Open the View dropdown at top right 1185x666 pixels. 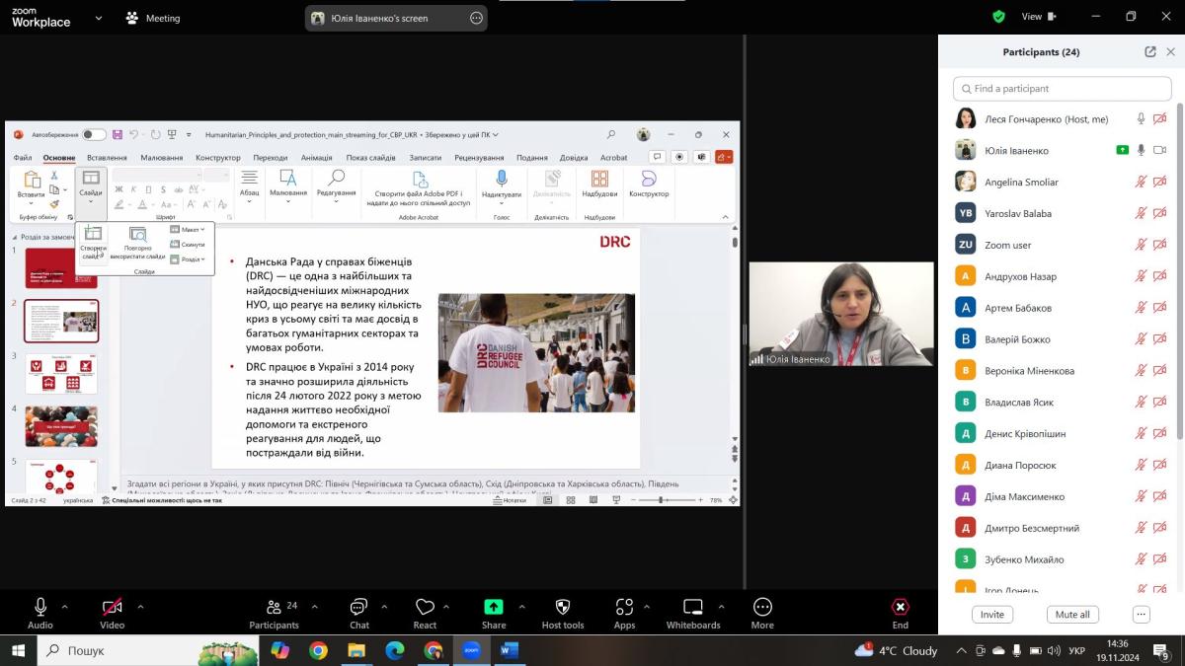pyautogui.click(x=1037, y=17)
